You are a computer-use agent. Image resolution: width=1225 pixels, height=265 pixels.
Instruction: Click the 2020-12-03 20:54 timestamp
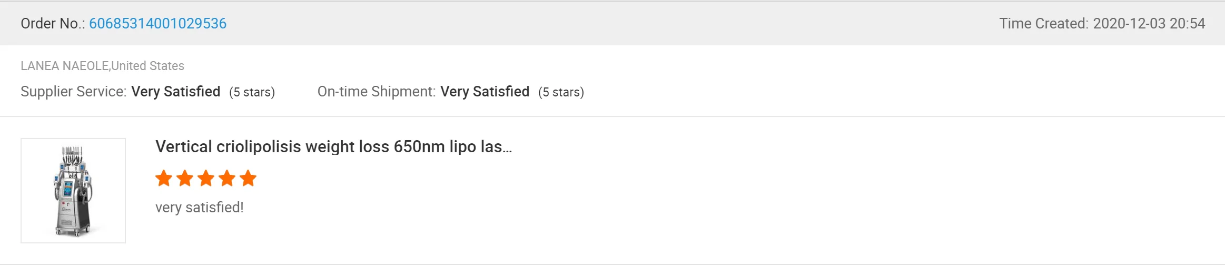click(x=1149, y=24)
